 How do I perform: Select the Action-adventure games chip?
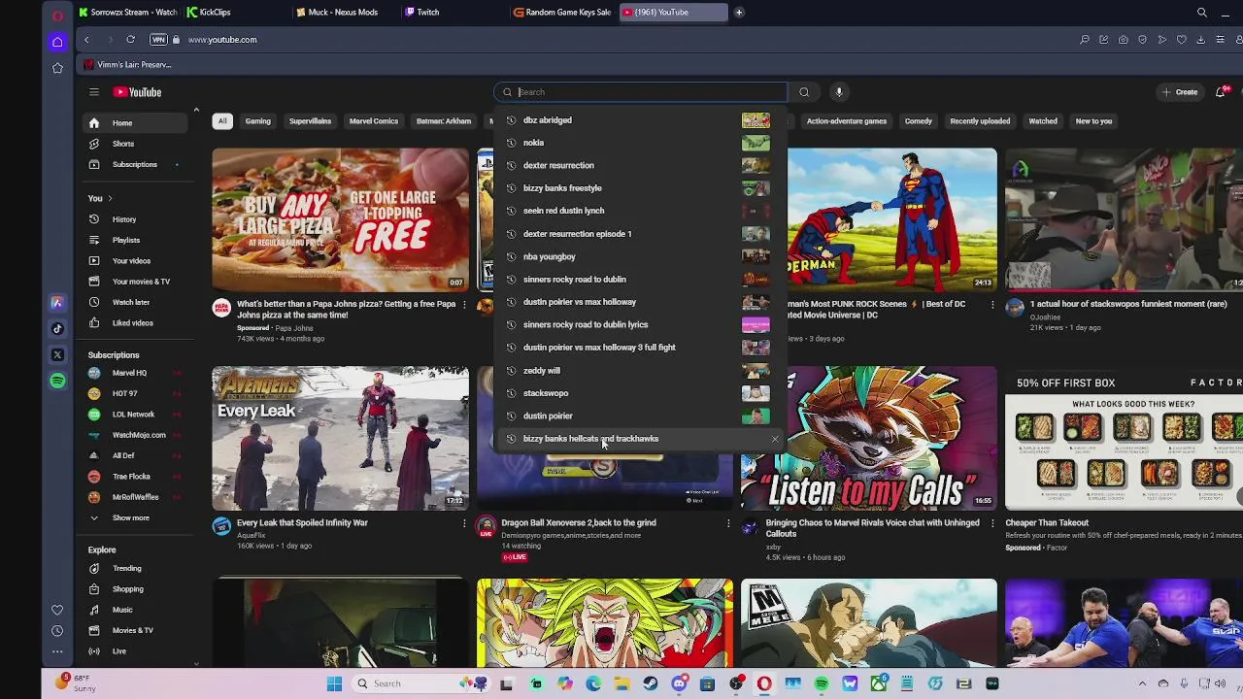pyautogui.click(x=846, y=121)
